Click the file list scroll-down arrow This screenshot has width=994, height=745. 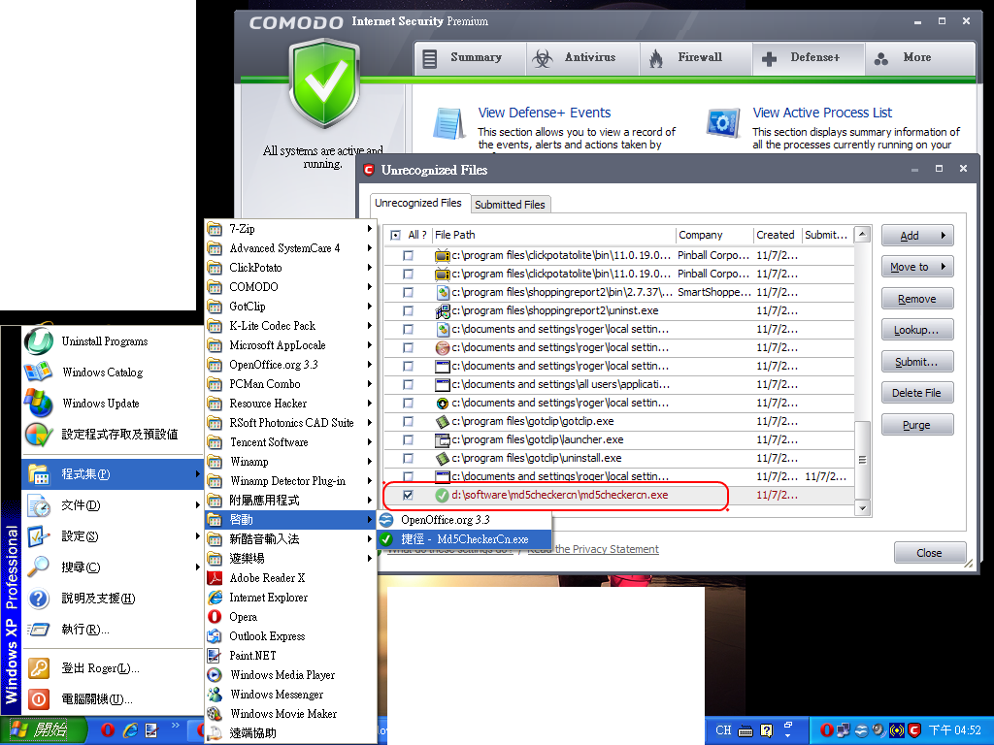[x=862, y=508]
